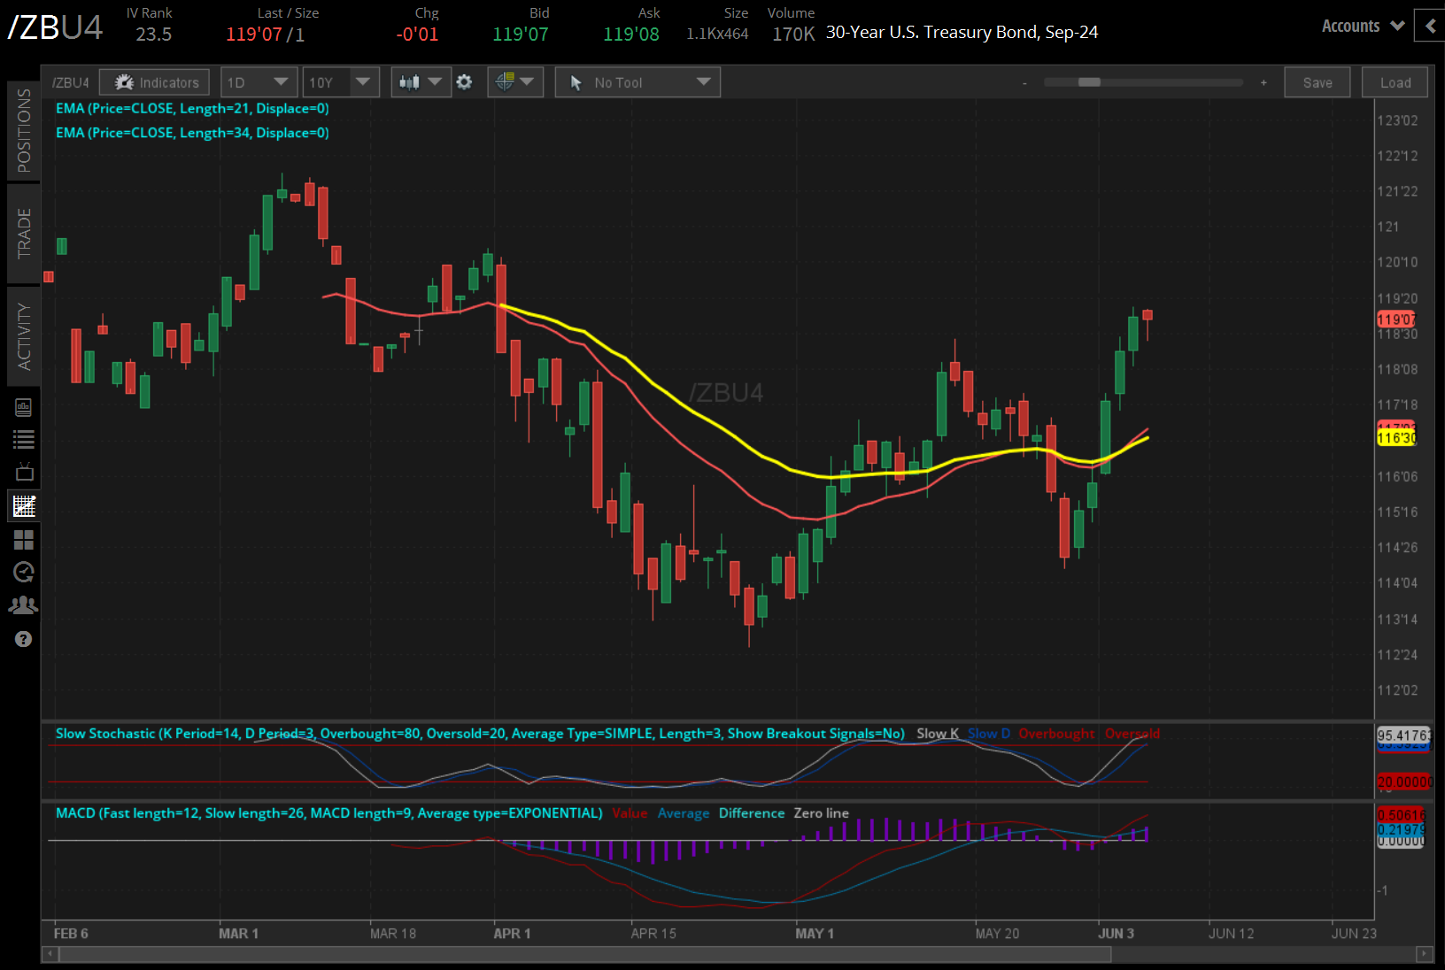Open the TV media icon in sidebar
This screenshot has height=970, width=1445.
click(24, 472)
